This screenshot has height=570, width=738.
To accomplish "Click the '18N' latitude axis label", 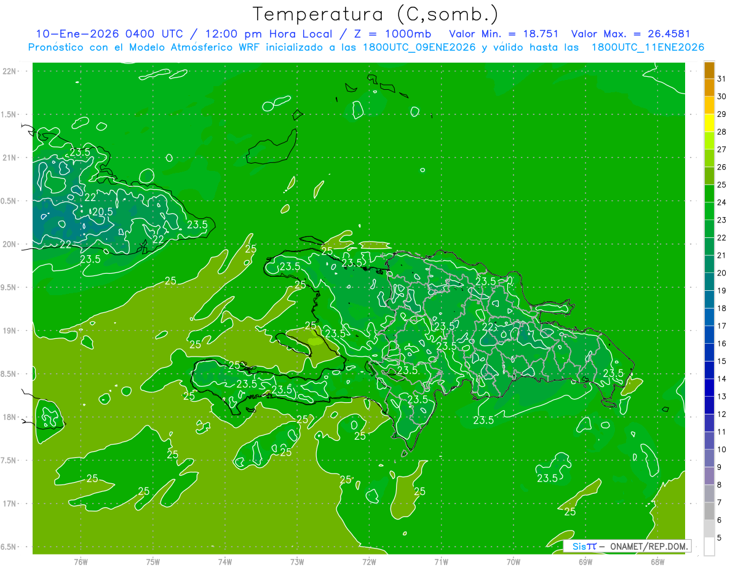I will 9,418.
